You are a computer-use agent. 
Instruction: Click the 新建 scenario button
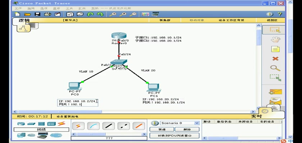162,129
